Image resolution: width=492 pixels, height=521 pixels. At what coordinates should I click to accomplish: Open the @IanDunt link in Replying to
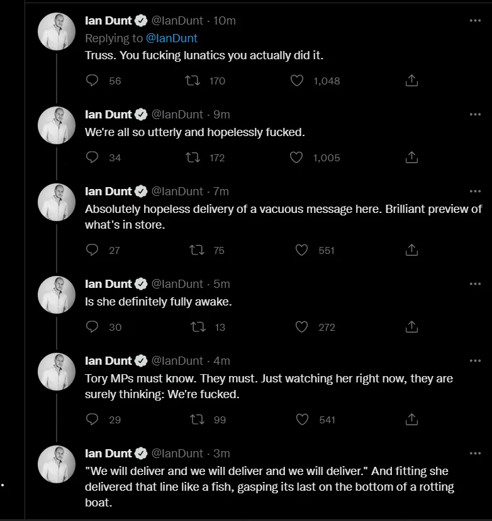[x=172, y=38]
